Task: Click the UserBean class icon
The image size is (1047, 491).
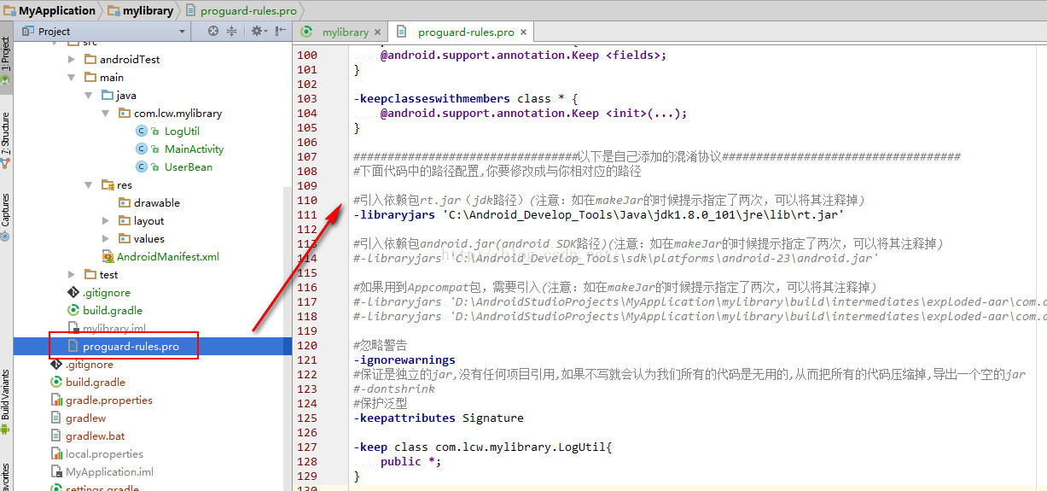Action: [142, 167]
